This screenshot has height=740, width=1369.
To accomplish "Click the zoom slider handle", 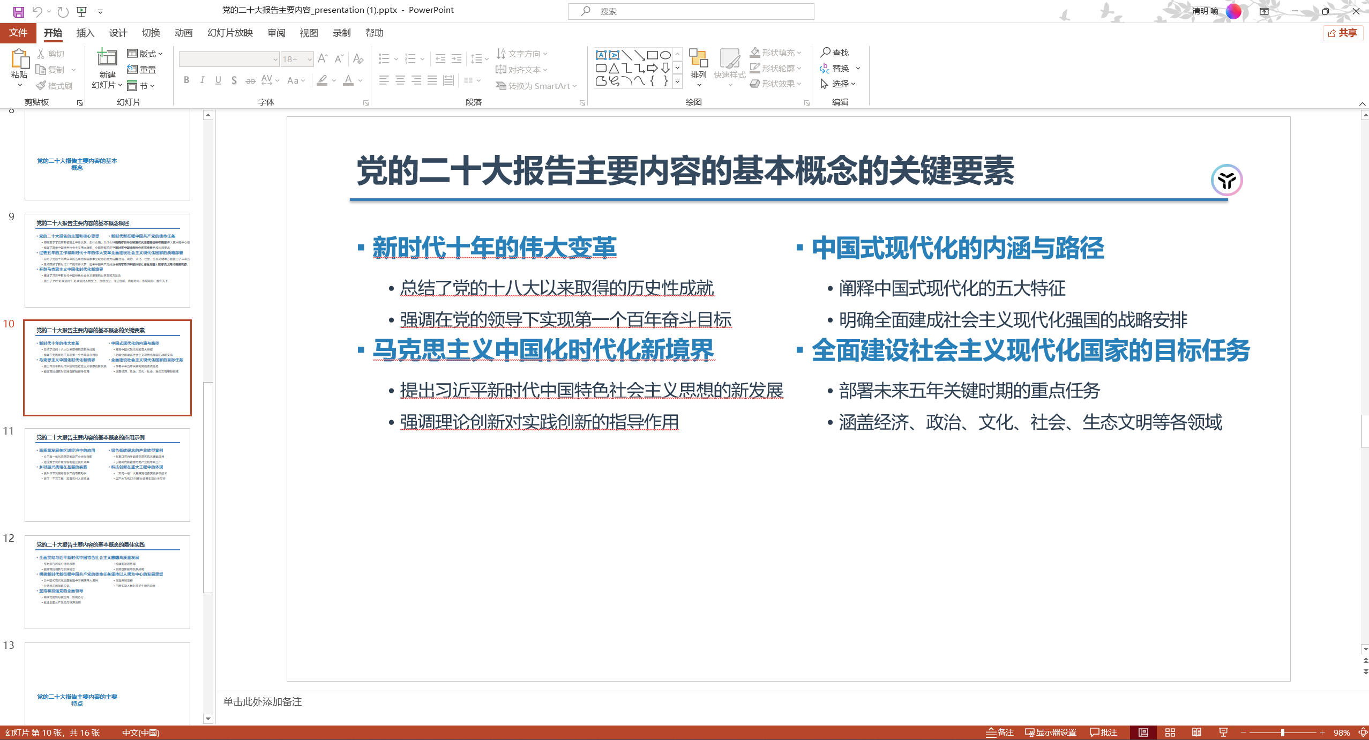I will pos(1283,732).
